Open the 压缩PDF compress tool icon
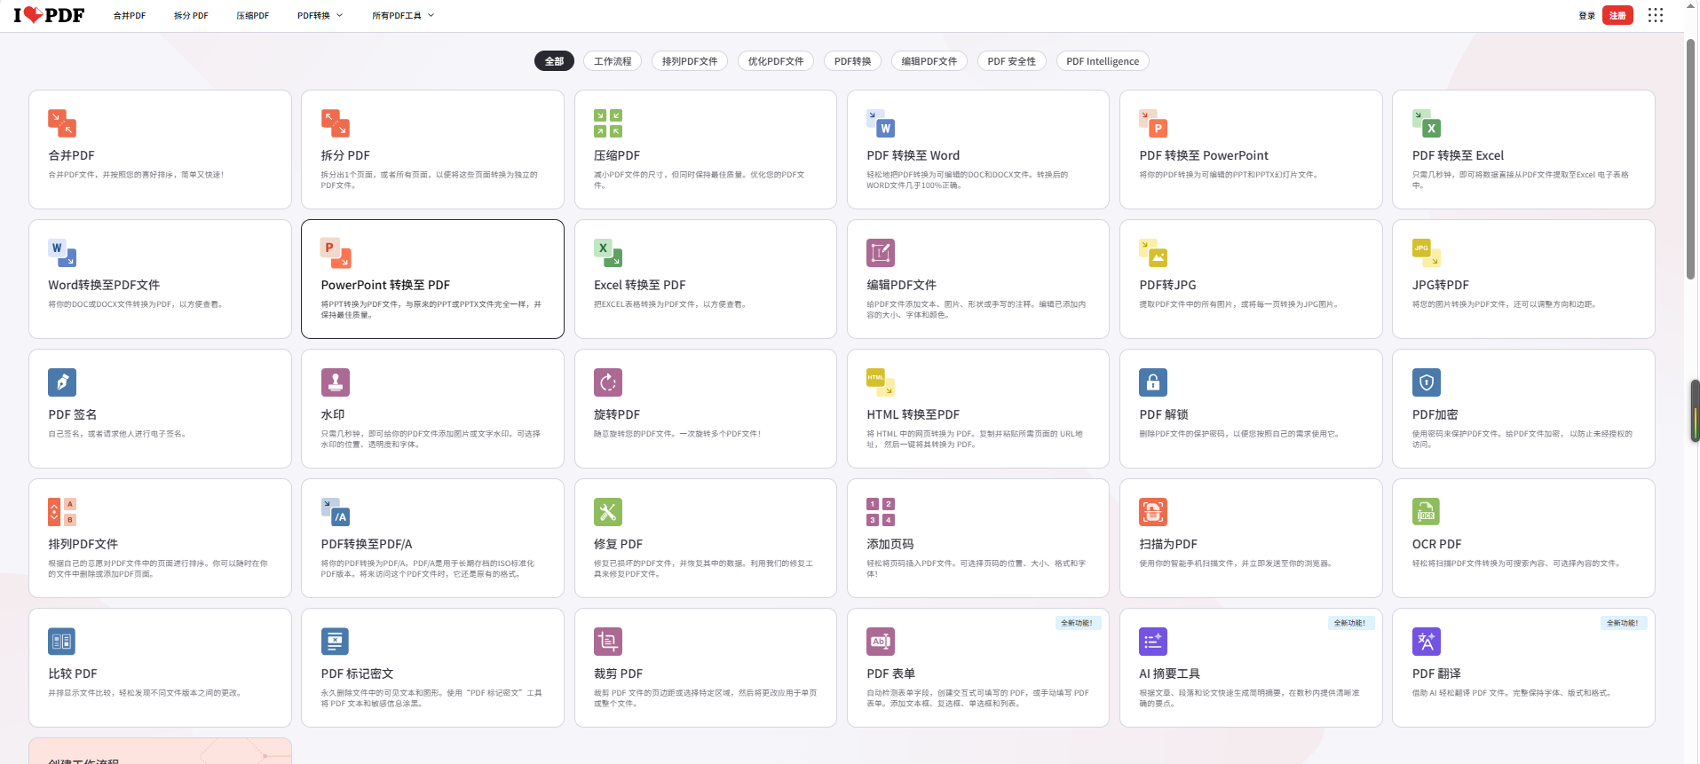The height and width of the screenshot is (764, 1700). (x=608, y=123)
